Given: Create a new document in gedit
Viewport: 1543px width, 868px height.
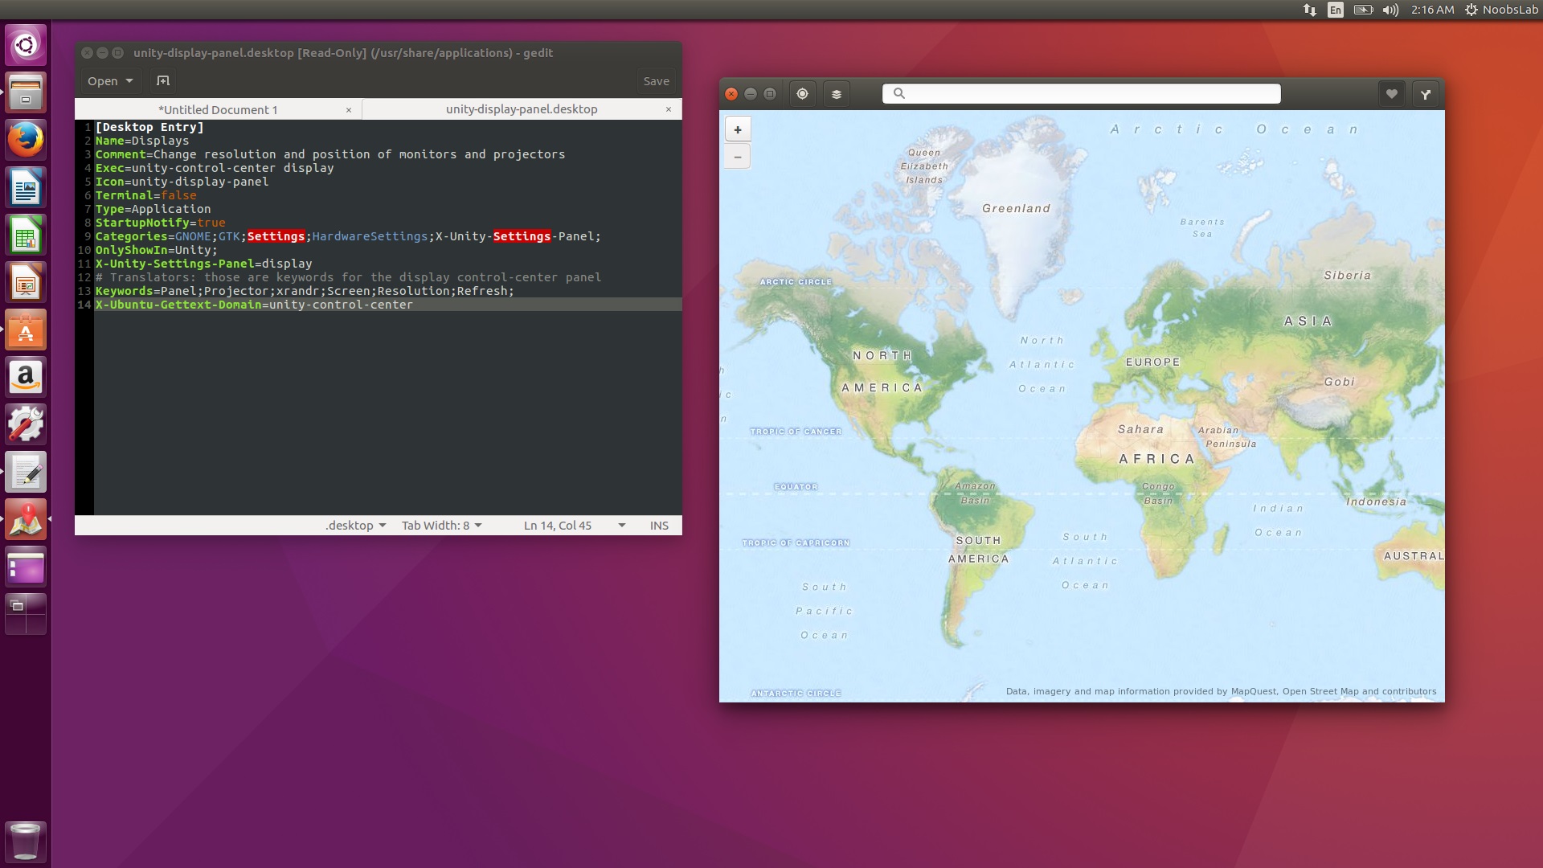Looking at the screenshot, I should click(163, 80).
